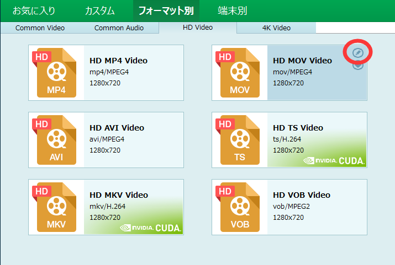
Task: Click 1280x720 in the HD VOB card
Action: tap(288, 218)
